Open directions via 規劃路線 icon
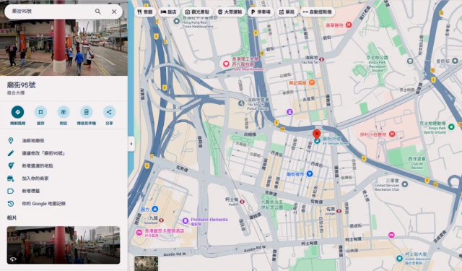Image resolution: width=462 pixels, height=271 pixels. tap(17, 112)
